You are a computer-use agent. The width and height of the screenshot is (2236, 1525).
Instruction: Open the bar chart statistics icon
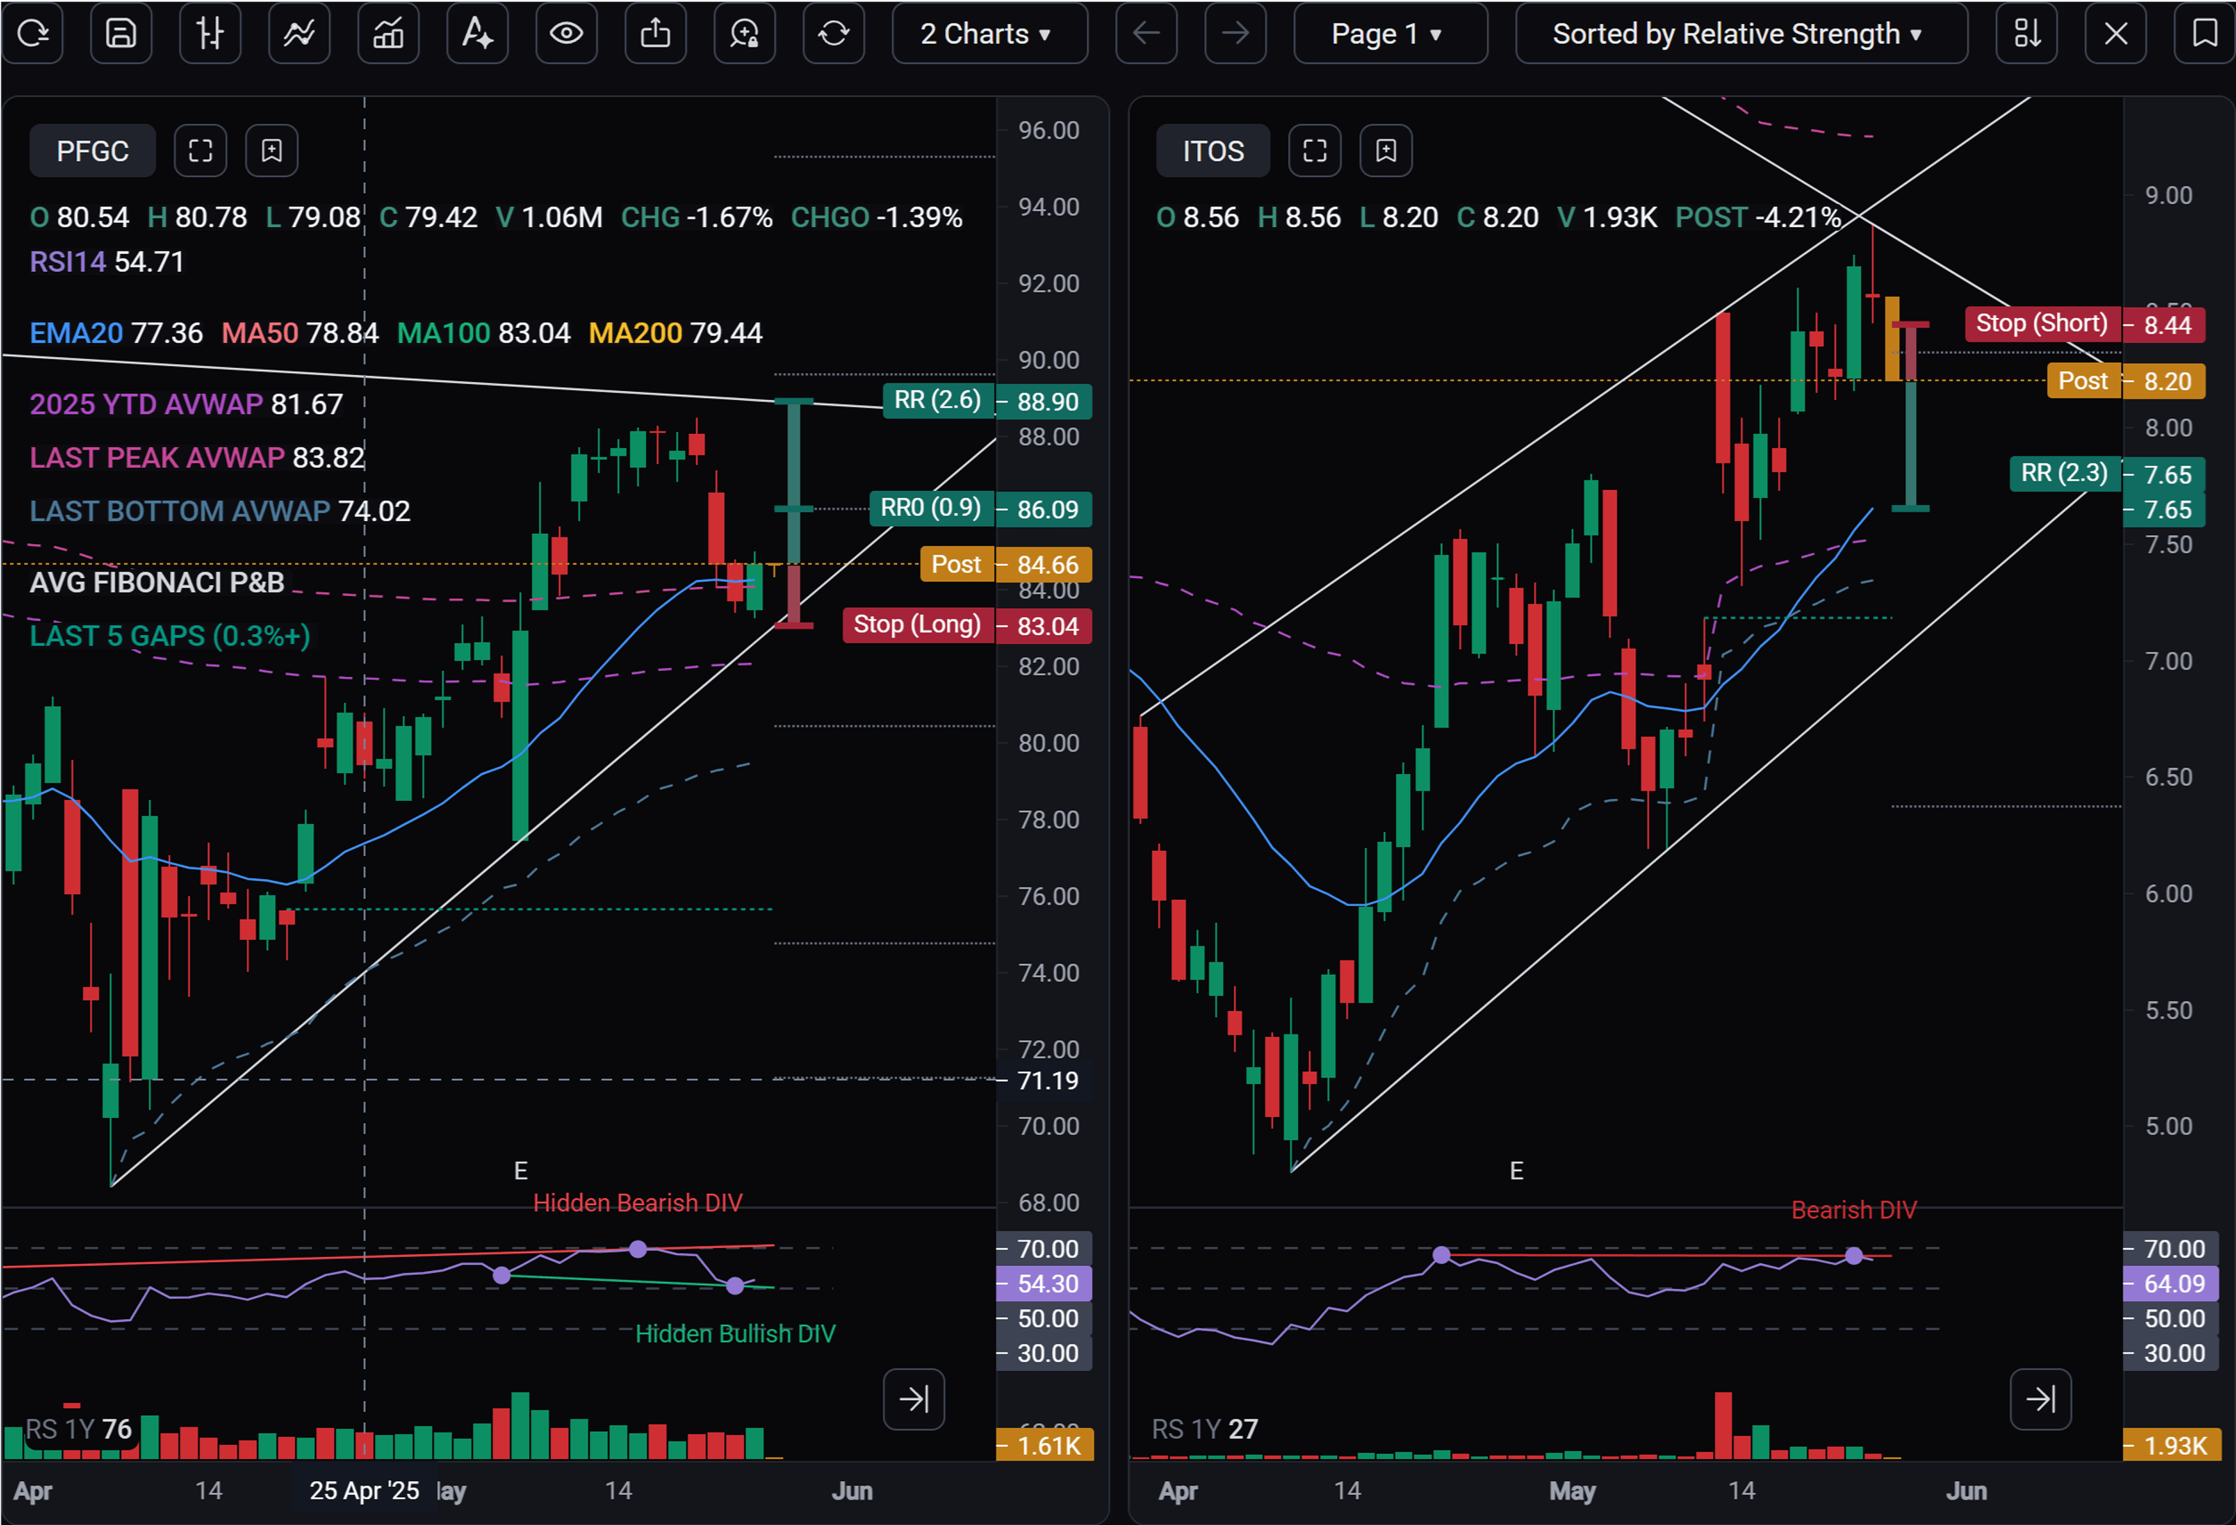(388, 34)
